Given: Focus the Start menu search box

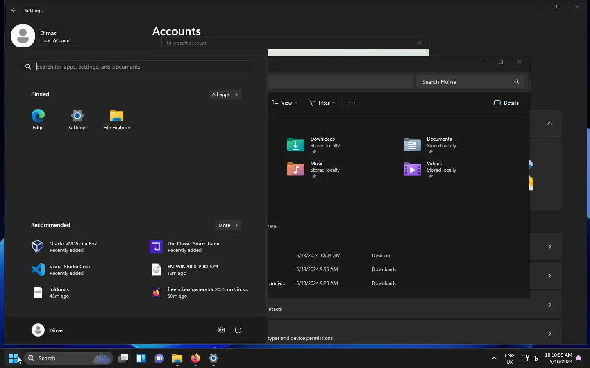Looking at the screenshot, I should [136, 67].
